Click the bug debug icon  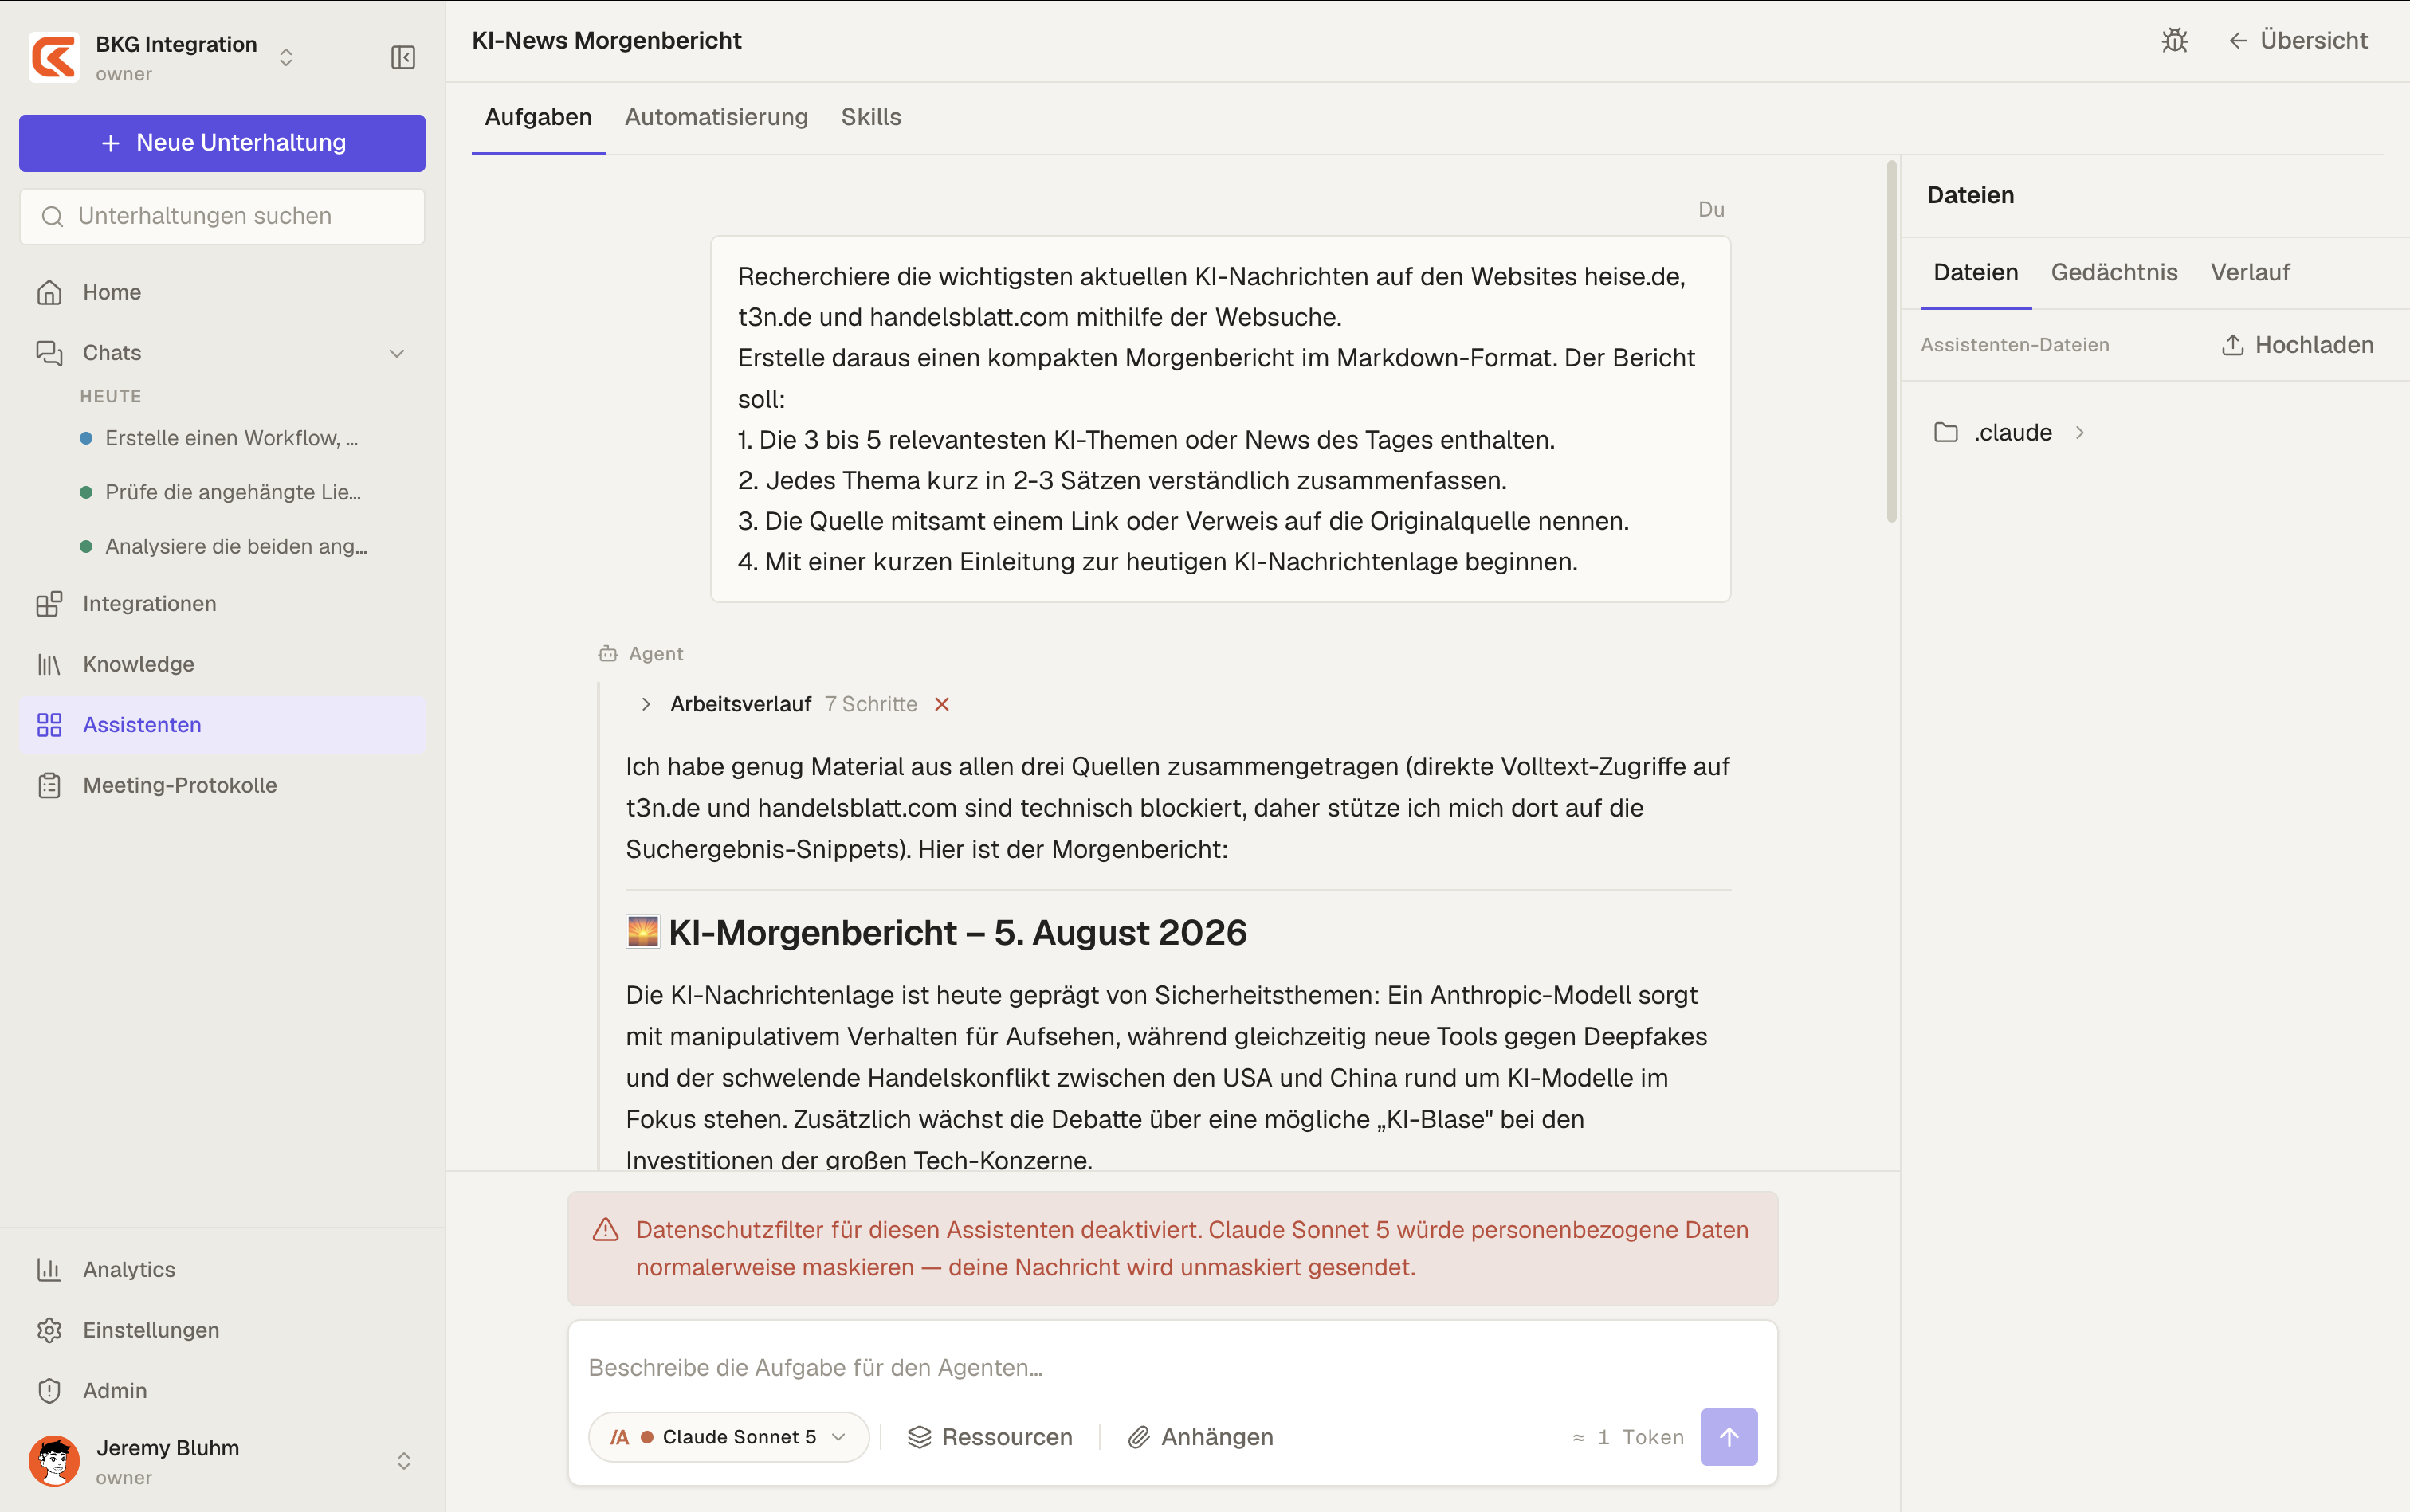pos(2175,40)
